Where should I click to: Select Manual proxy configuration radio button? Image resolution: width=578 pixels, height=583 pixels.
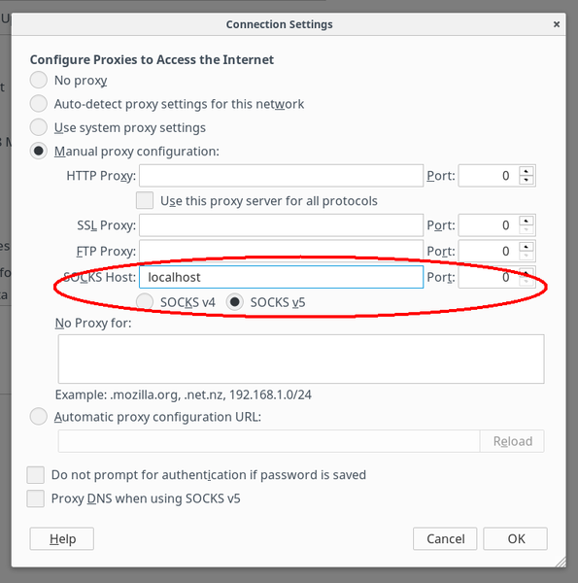[38, 151]
